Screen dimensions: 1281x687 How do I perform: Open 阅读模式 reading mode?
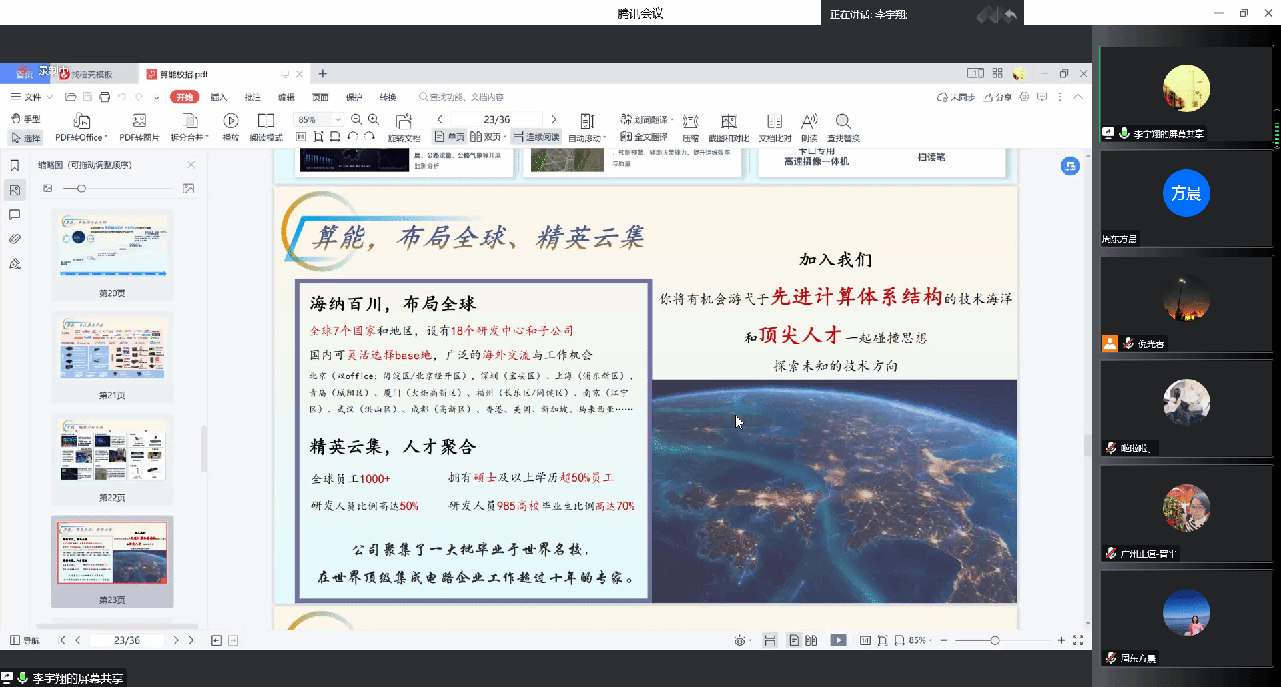(266, 121)
